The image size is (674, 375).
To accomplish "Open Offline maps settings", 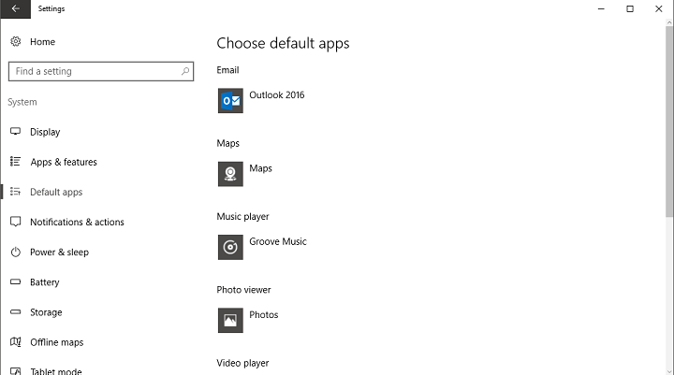I will [57, 342].
